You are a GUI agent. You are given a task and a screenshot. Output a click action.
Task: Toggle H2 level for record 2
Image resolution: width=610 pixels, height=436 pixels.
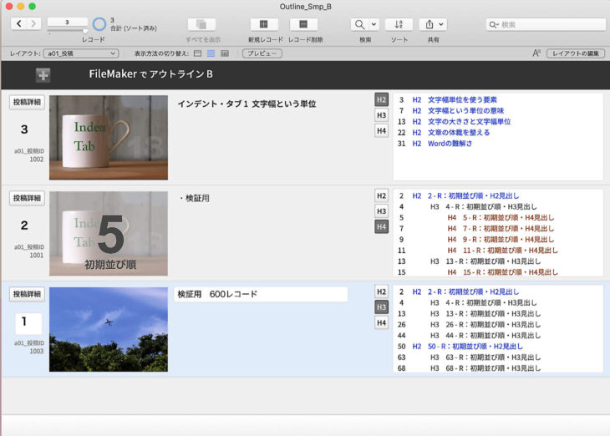coord(381,195)
